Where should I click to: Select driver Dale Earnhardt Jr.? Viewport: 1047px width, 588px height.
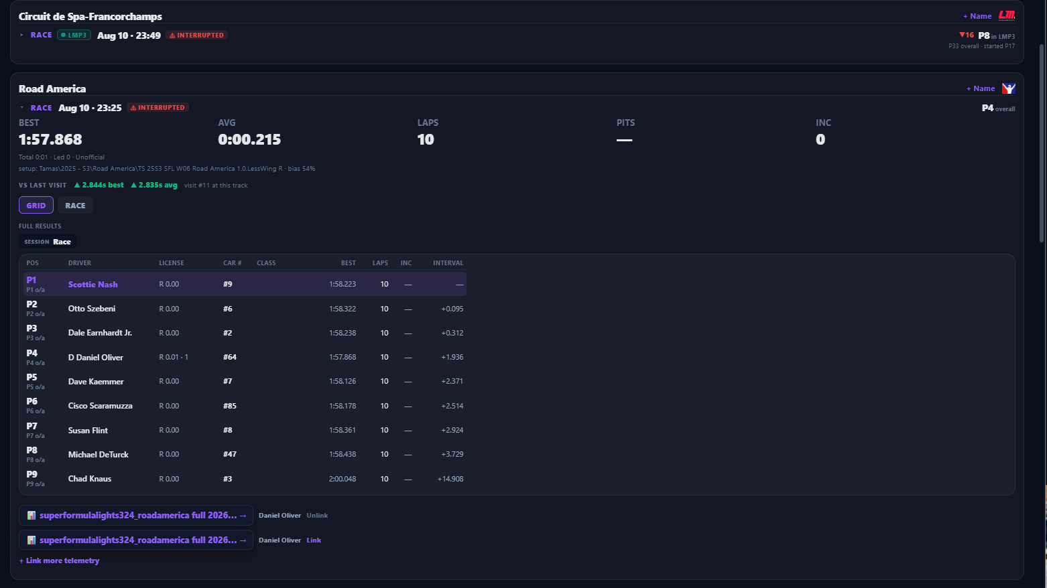pos(100,333)
